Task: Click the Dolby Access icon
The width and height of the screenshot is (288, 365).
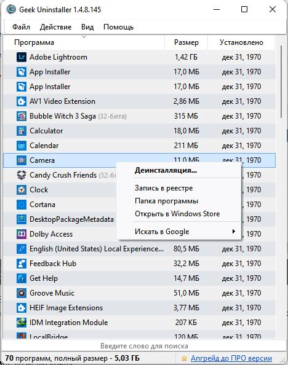Action: [x=22, y=234]
